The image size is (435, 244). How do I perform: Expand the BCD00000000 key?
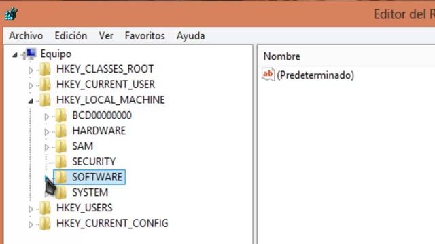(x=47, y=117)
